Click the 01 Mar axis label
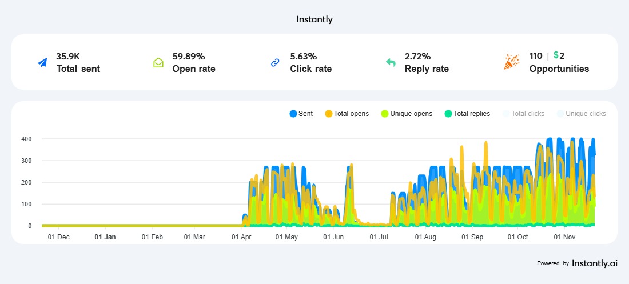Screen dimensions: 629x284 tap(194, 237)
